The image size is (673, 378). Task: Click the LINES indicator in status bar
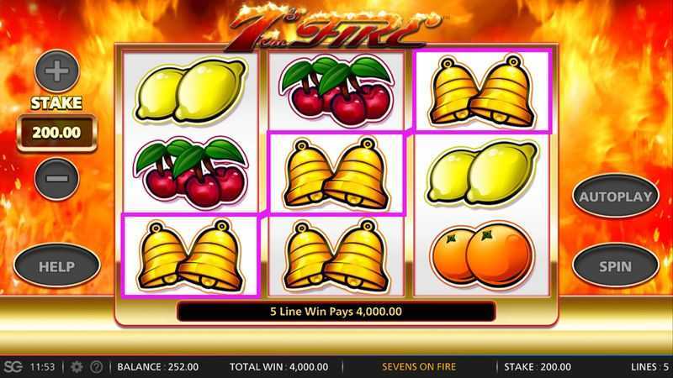[649, 367]
